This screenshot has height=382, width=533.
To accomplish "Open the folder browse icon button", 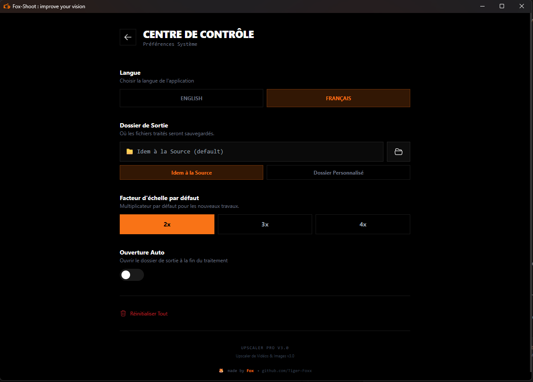I will pos(398,152).
